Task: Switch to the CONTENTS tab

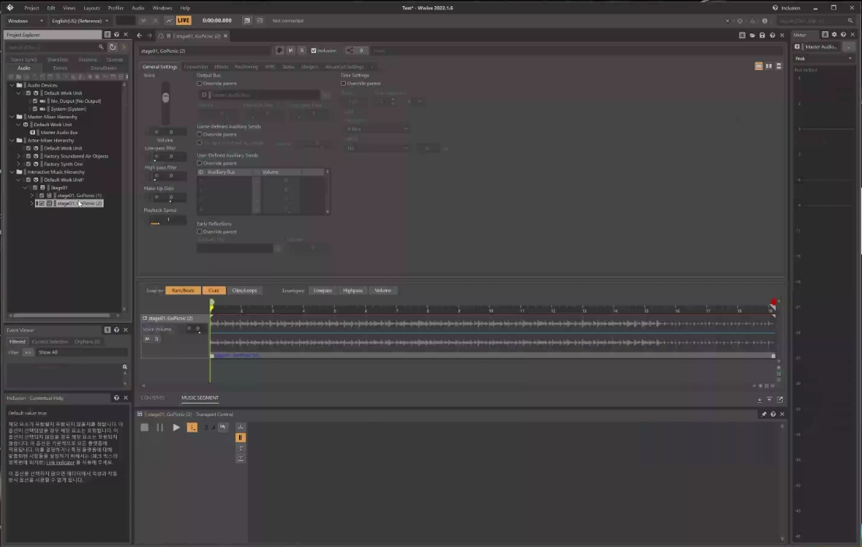Action: 153,398
